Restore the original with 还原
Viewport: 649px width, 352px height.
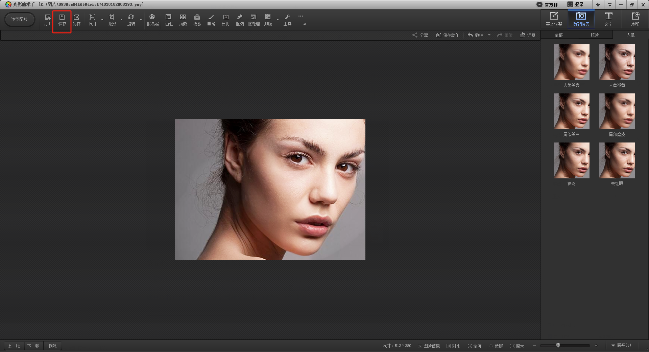coord(528,35)
